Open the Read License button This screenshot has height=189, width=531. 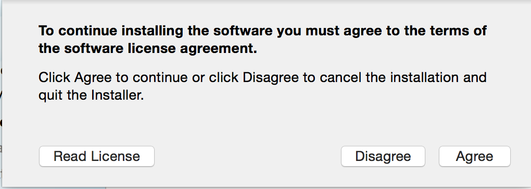[x=97, y=156]
